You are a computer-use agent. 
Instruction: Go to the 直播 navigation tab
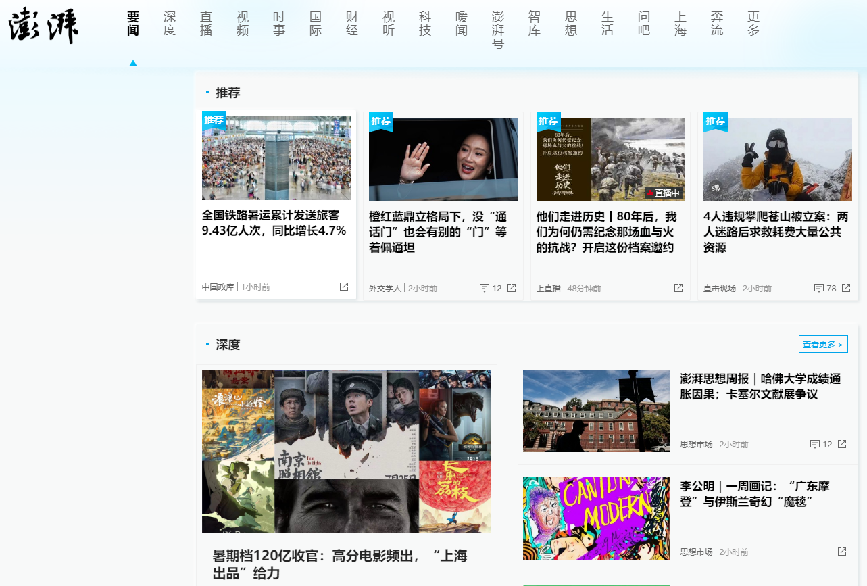tap(206, 24)
